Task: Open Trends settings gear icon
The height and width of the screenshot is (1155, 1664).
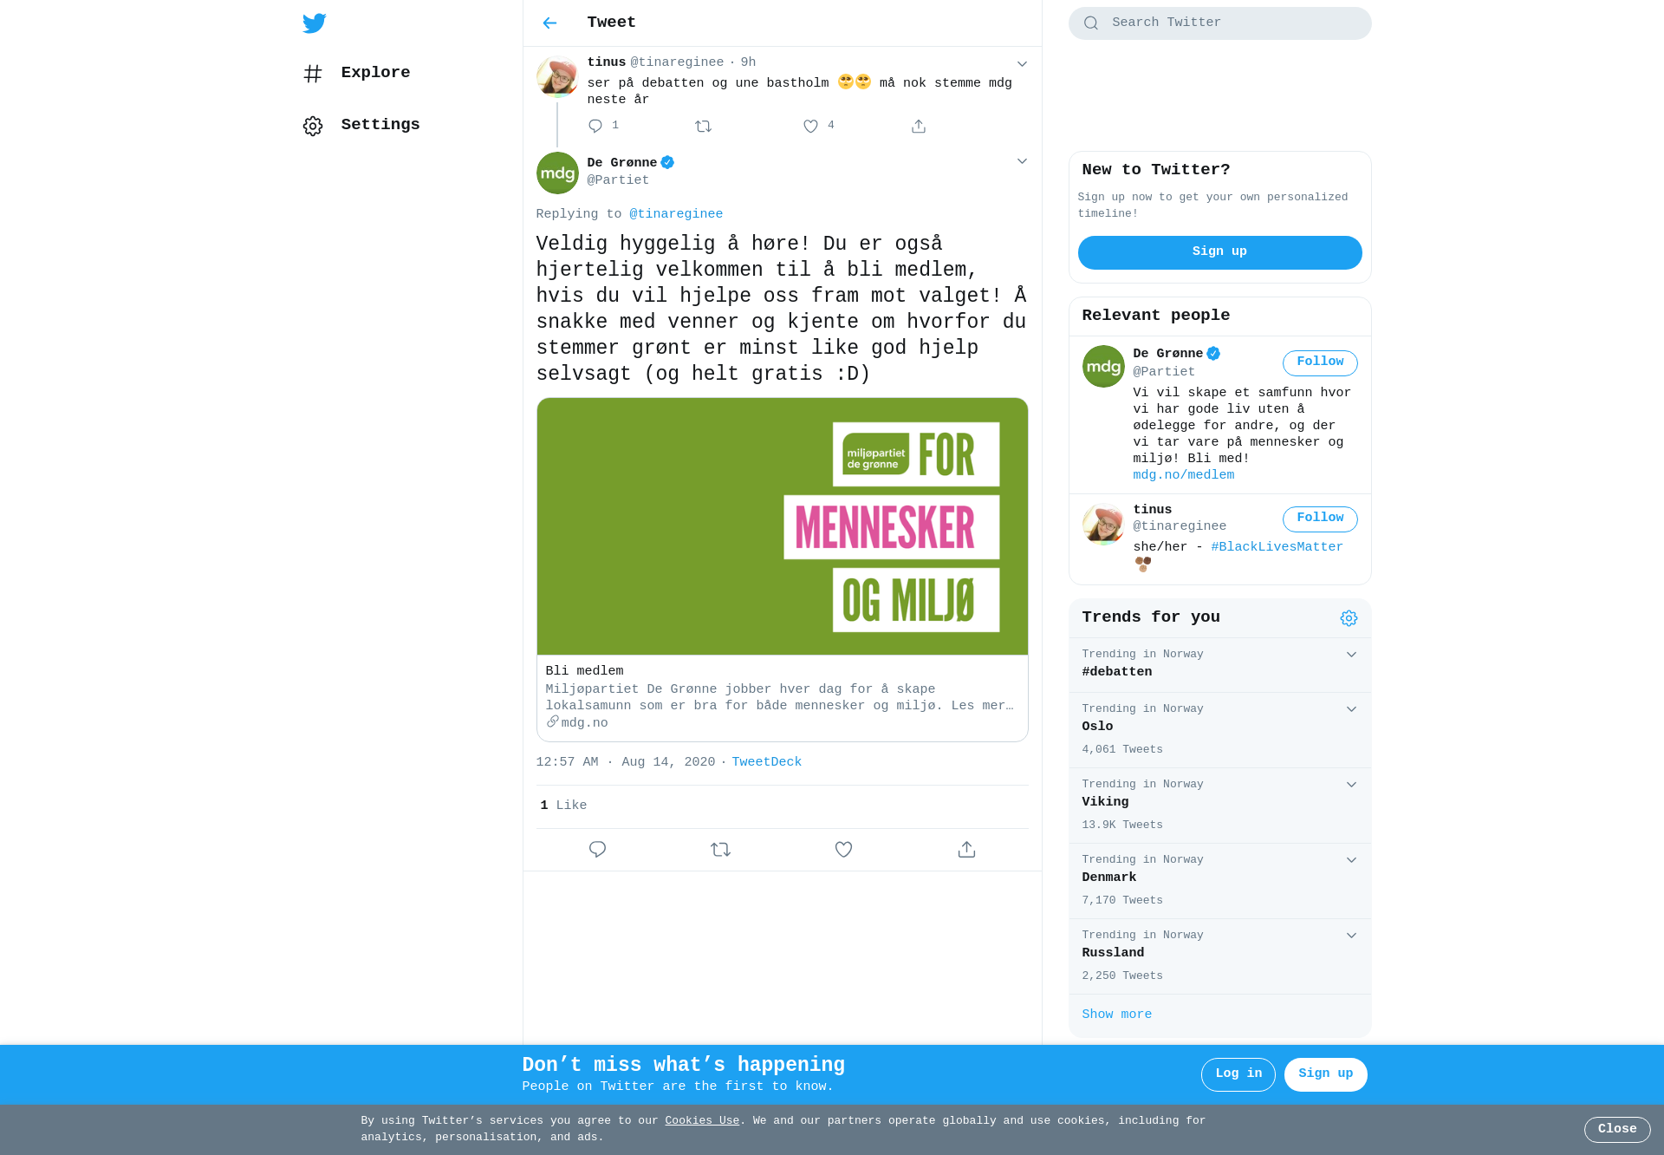Action: pos(1349,618)
